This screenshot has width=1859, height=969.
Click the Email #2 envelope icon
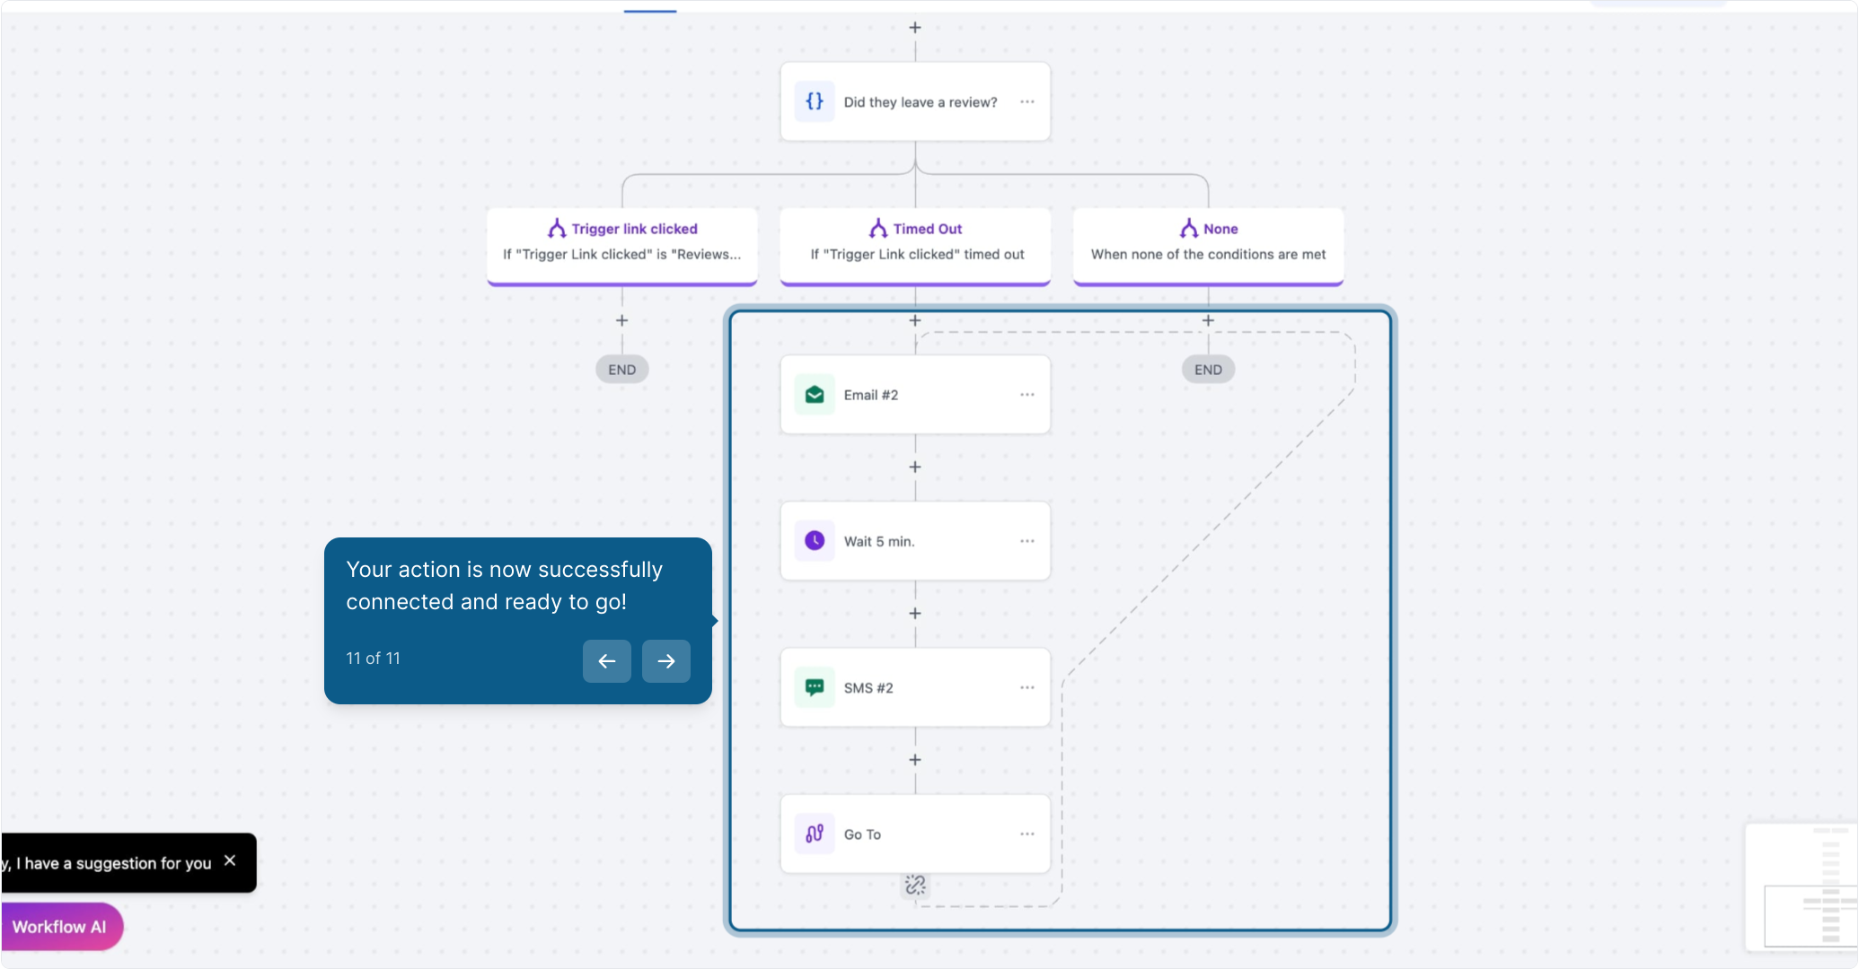point(815,395)
